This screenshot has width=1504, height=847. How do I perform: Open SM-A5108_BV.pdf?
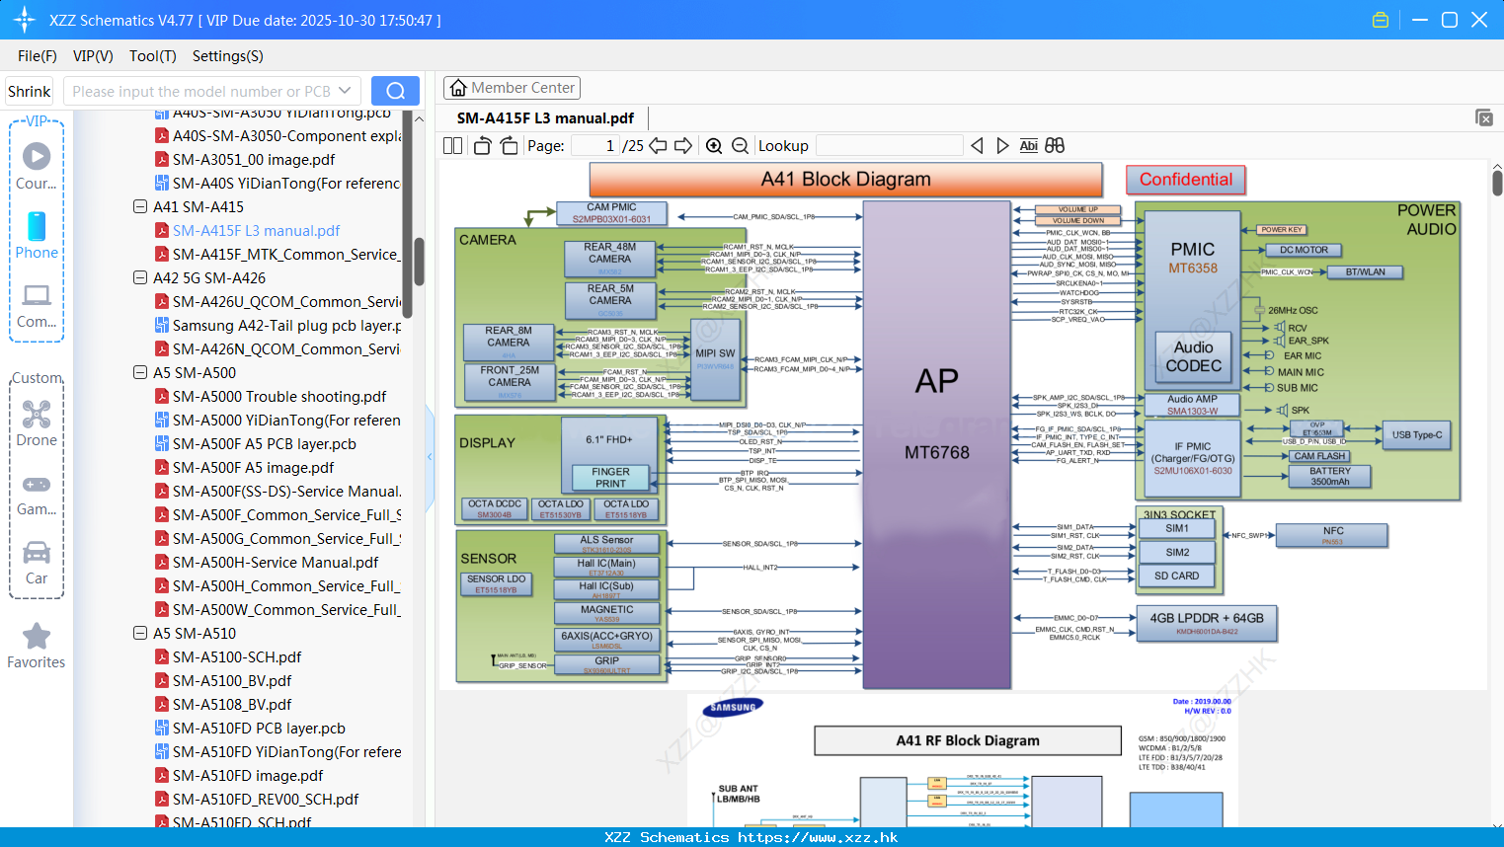[232, 705]
